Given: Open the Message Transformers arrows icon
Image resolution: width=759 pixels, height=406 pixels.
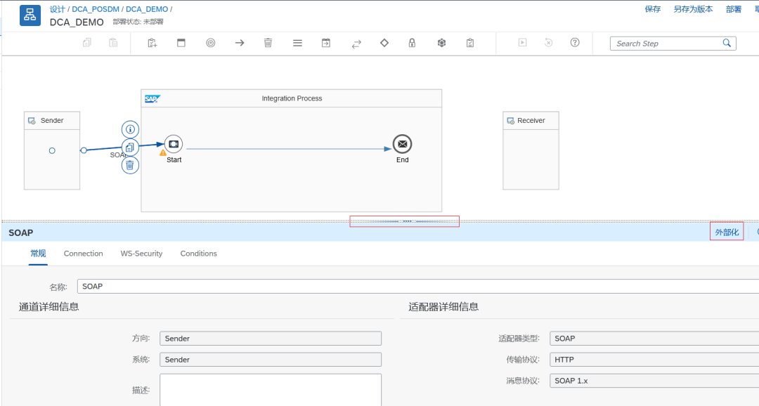Looking at the screenshot, I should [x=356, y=44].
